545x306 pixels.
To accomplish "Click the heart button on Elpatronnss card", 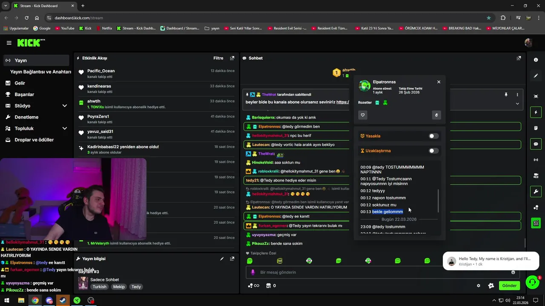I will click(x=363, y=115).
